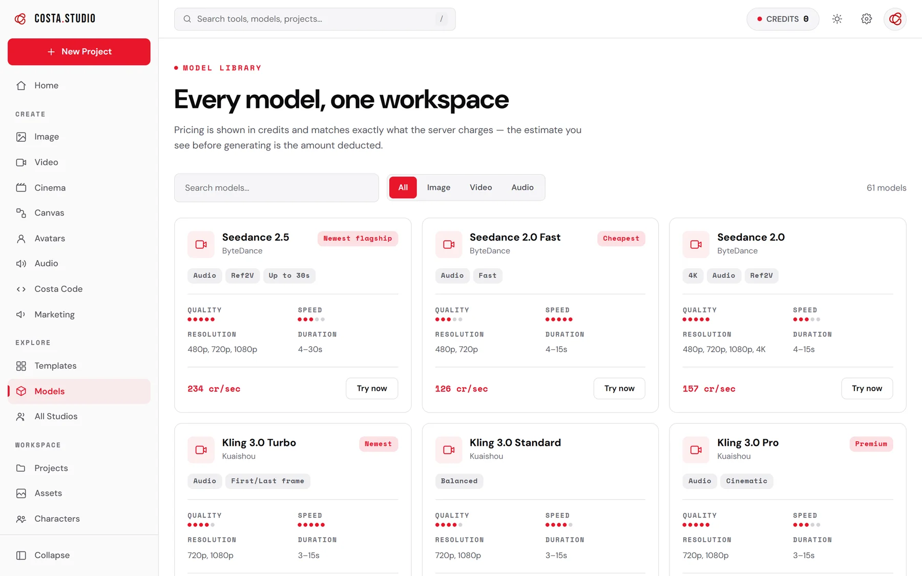The height and width of the screenshot is (576, 922).
Task: Try now on Seedance 2.0
Action: [867, 389]
